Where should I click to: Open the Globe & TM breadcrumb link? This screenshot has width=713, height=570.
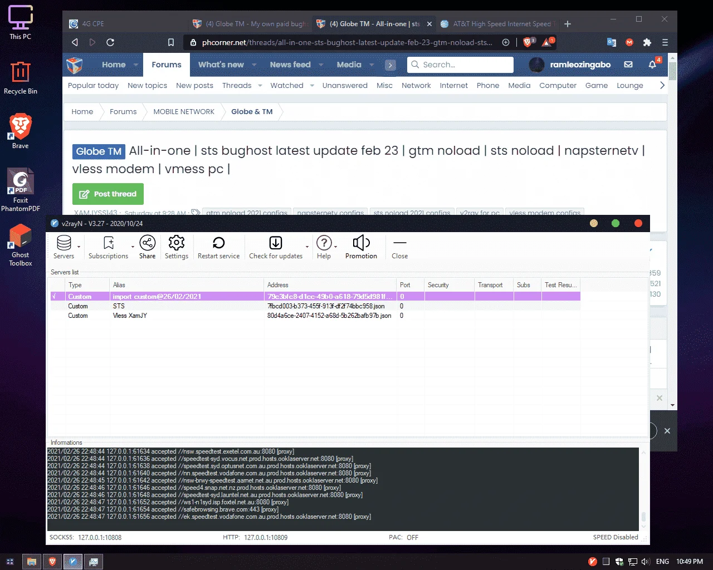[252, 111]
